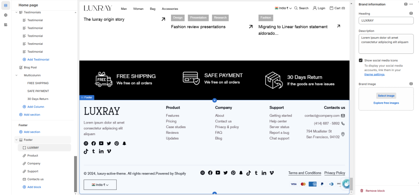Click the Cart bag icon in store header

pyautogui.click(x=331, y=8)
